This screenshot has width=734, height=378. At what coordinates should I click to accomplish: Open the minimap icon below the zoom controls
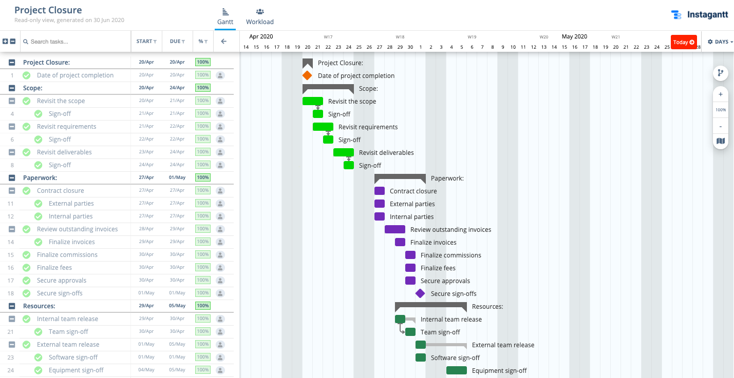721,142
